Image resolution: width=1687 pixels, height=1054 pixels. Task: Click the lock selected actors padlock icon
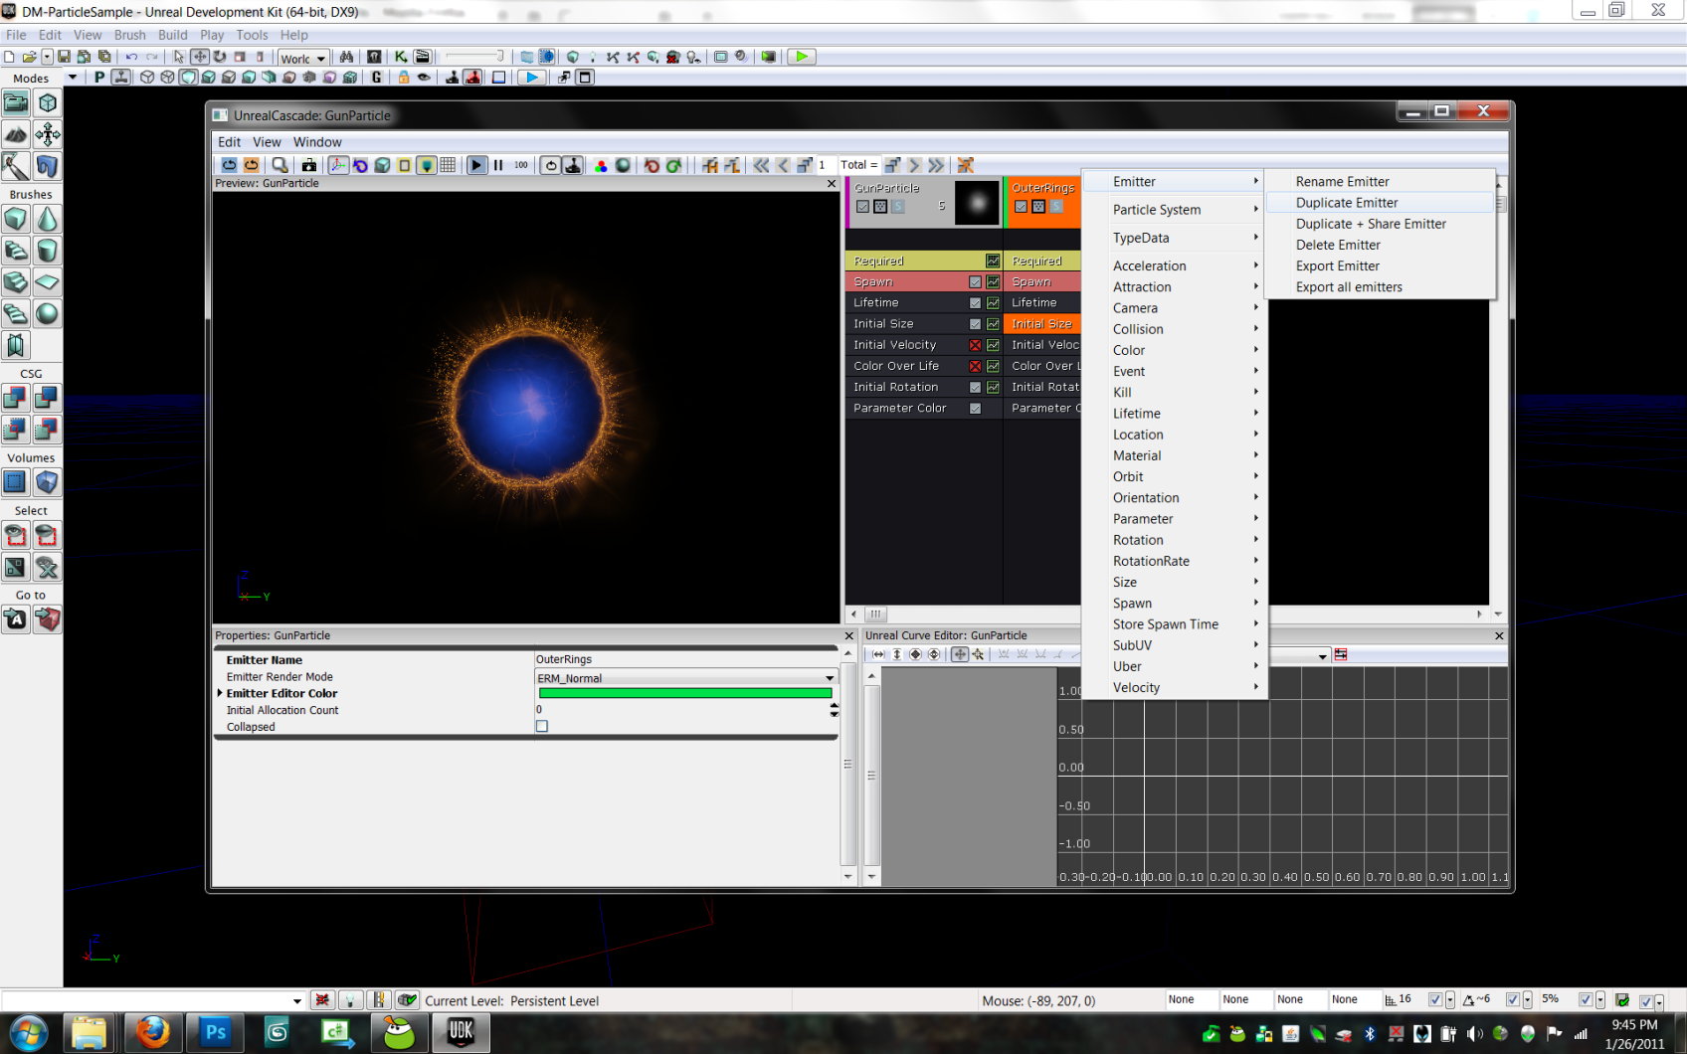pyautogui.click(x=403, y=77)
